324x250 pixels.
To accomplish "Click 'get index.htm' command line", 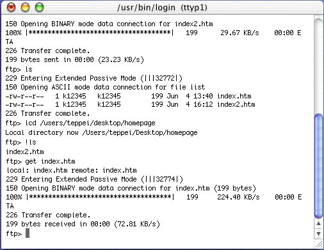I will tap(40, 161).
